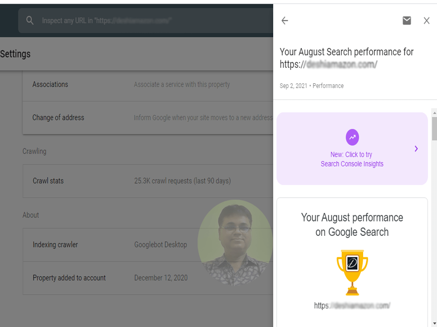Click the site logo inside trophy

352,263
